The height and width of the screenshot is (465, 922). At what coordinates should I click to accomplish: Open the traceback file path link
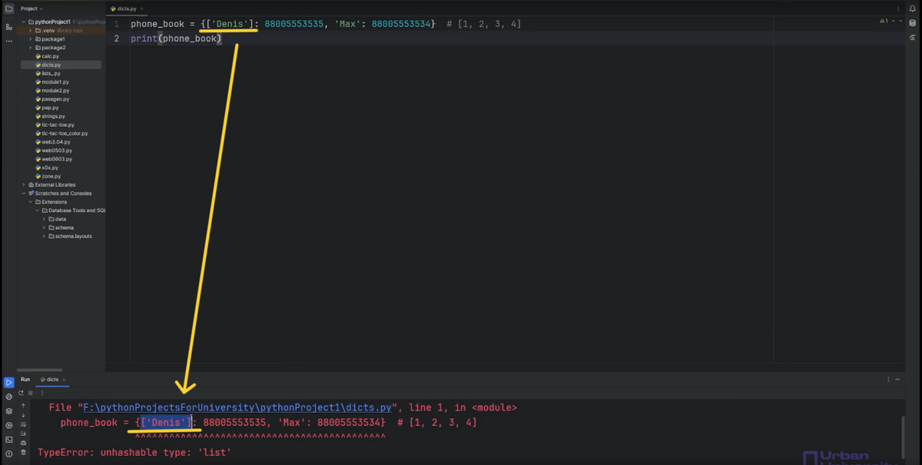pyautogui.click(x=238, y=407)
